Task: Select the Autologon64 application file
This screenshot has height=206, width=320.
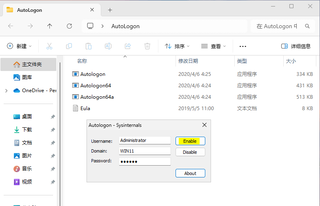Action: [96, 86]
